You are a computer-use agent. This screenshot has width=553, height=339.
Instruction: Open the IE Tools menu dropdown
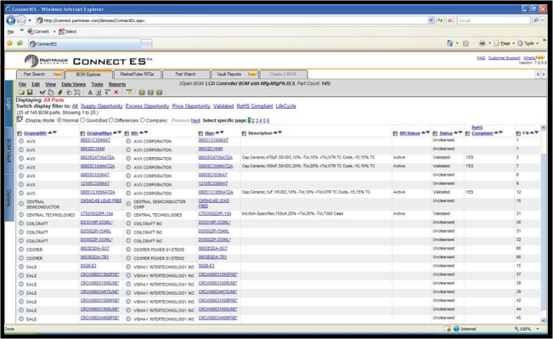pyautogui.click(x=528, y=43)
